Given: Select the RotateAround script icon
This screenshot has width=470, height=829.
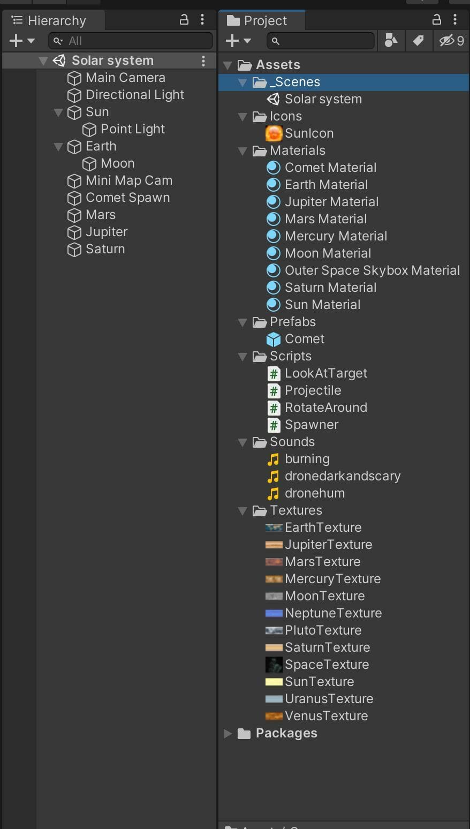Looking at the screenshot, I should (x=274, y=408).
